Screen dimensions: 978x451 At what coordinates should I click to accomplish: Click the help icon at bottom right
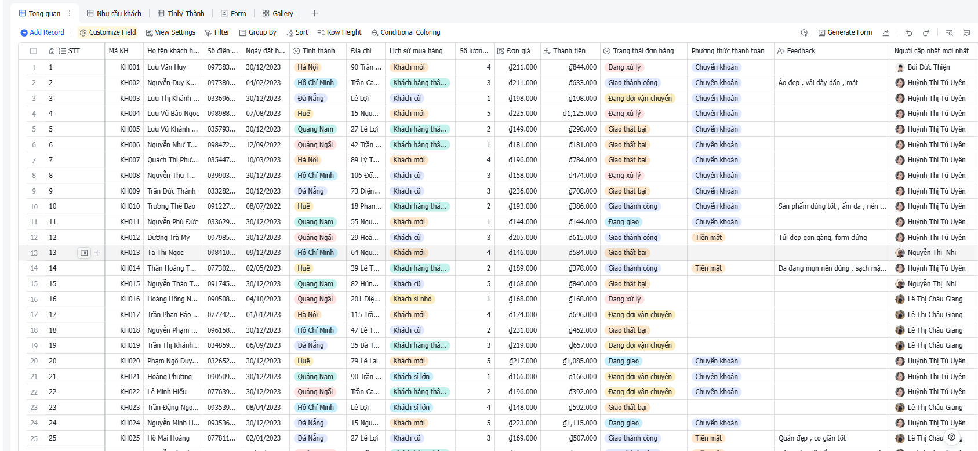click(952, 437)
